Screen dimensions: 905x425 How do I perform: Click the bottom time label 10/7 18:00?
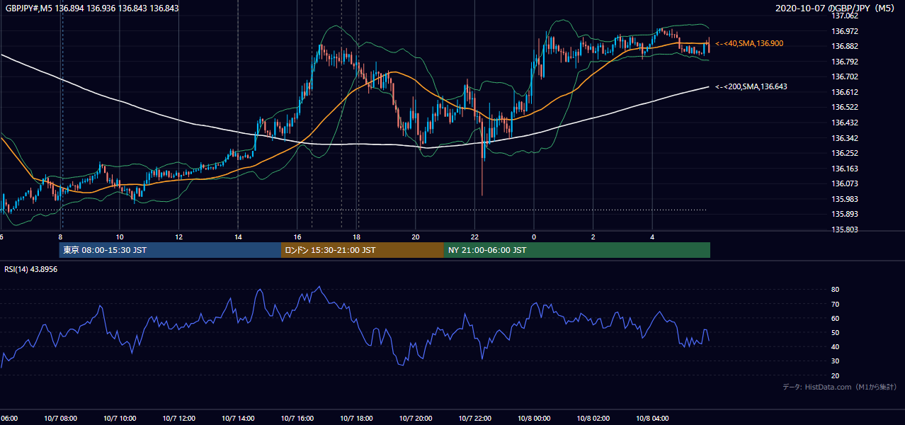point(356,419)
